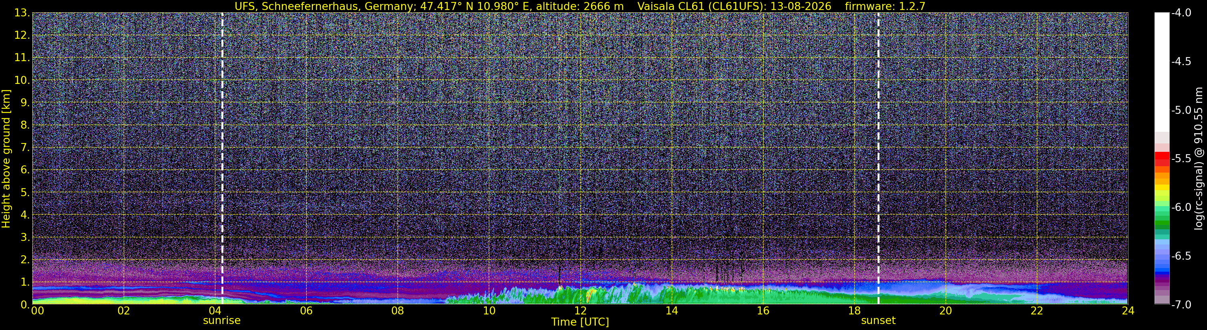
Task: Click the '-6.0' colorbar tick label
Action: pos(1181,207)
